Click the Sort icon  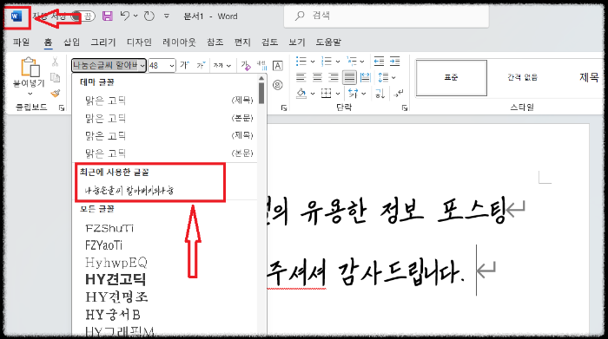coord(380,94)
